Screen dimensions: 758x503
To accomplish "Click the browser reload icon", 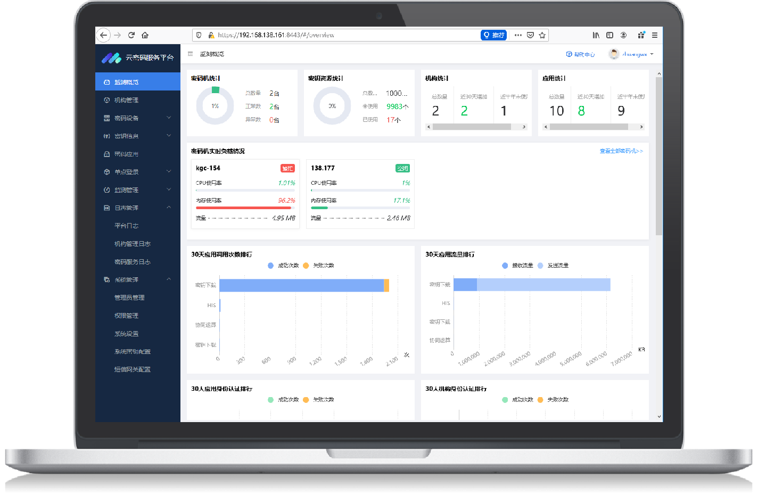I will click(131, 35).
